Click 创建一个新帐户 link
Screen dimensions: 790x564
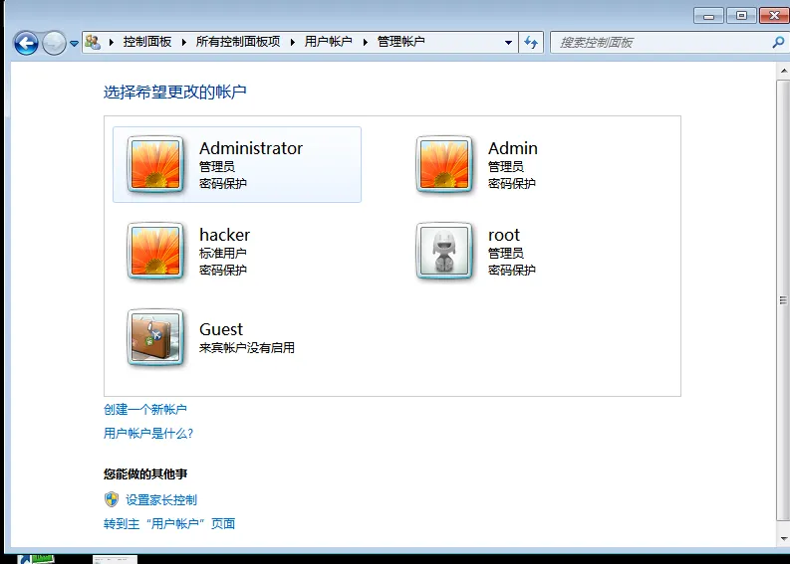click(145, 410)
